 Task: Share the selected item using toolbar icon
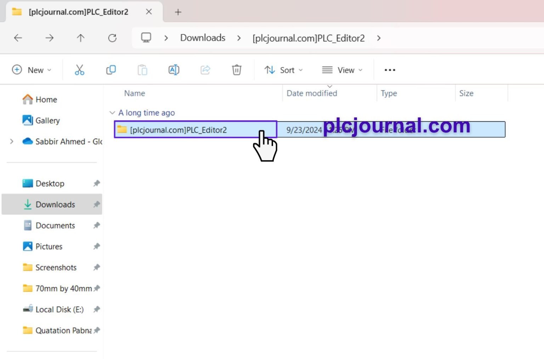[205, 70]
